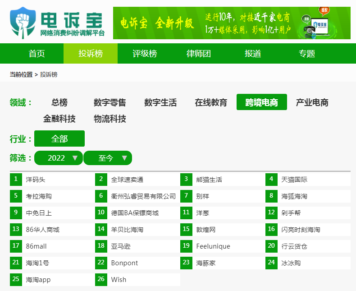Open rank 25 海淘app entry
This screenshot has height=291, width=356.
point(52,279)
